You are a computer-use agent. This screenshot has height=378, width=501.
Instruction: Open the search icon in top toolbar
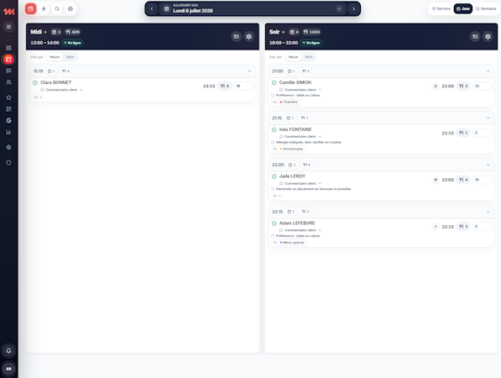pyautogui.click(x=57, y=9)
